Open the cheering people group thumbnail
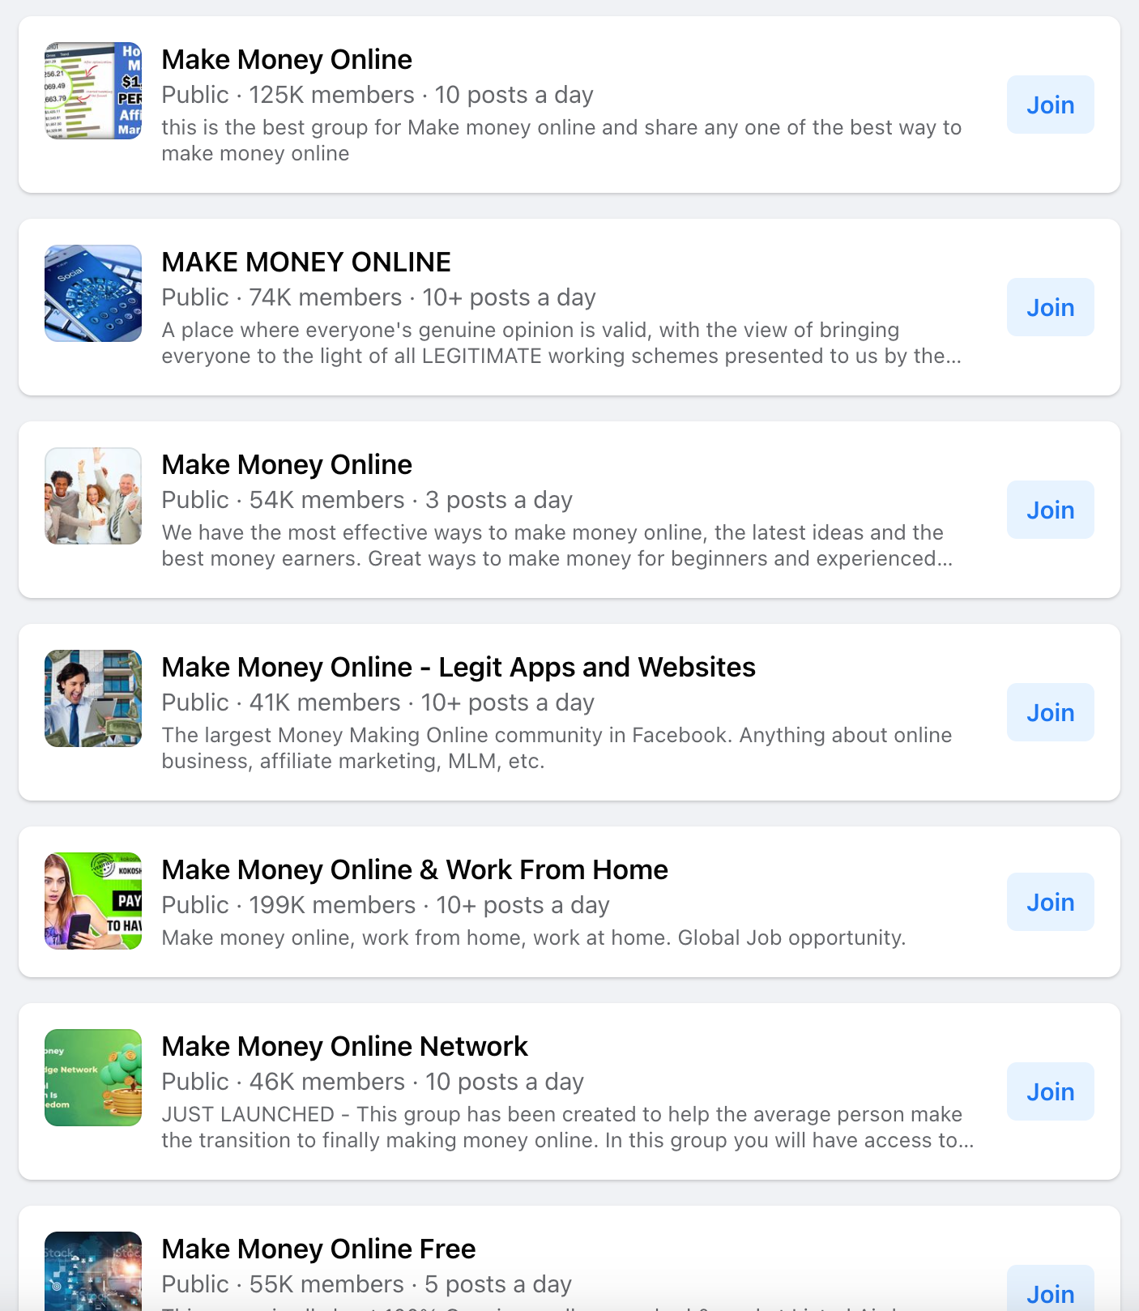The image size is (1139, 1311). [93, 496]
